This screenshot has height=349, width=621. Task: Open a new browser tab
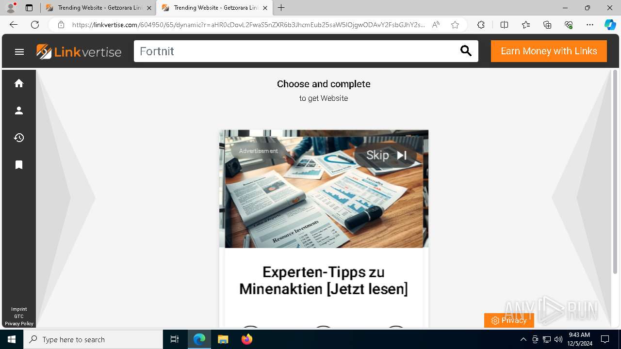[281, 8]
